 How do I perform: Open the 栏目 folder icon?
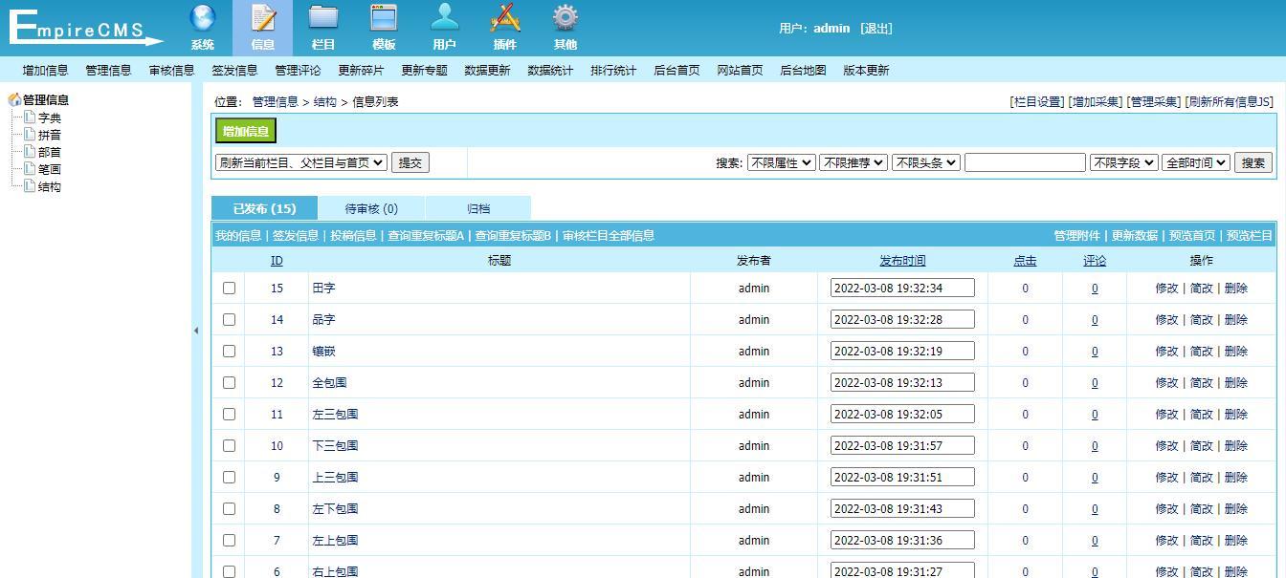click(x=323, y=19)
